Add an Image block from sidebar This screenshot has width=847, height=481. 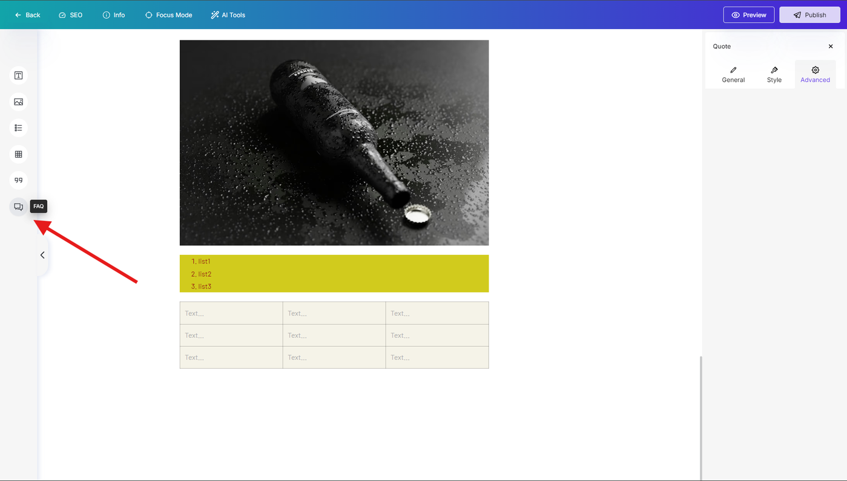19,102
